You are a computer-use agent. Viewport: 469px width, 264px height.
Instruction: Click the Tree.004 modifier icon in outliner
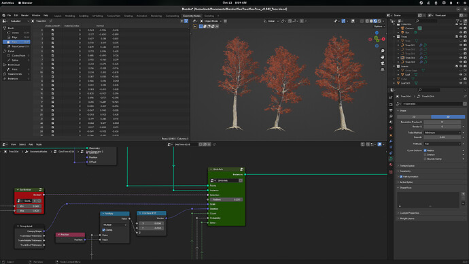point(421,58)
